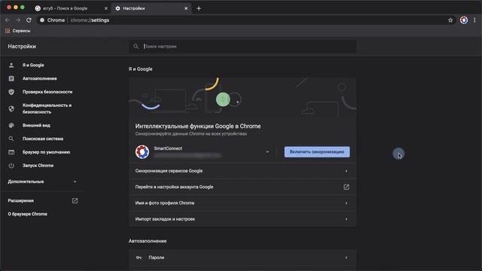The width and height of the screenshot is (482, 271).
Task: Switch to the Google search tab
Action: 72,8
